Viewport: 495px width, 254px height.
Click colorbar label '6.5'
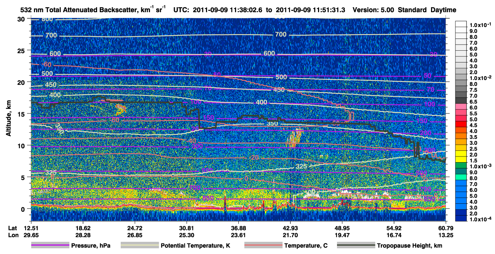[473, 101]
